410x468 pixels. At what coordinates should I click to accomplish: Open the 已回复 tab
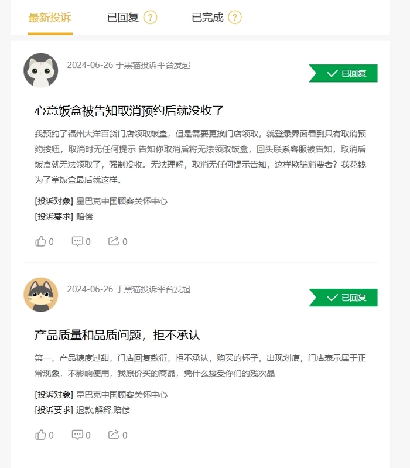coord(123,18)
